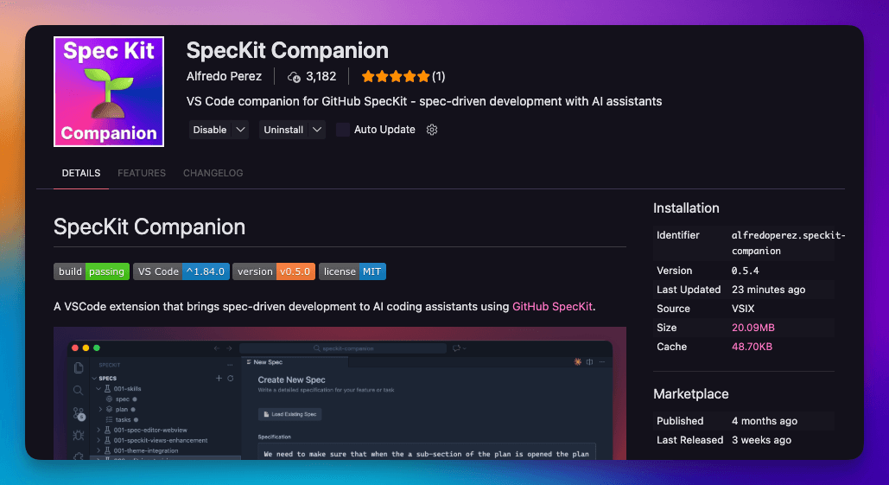
Task: Click the version v0.5.0 badge
Action: pyautogui.click(x=274, y=271)
